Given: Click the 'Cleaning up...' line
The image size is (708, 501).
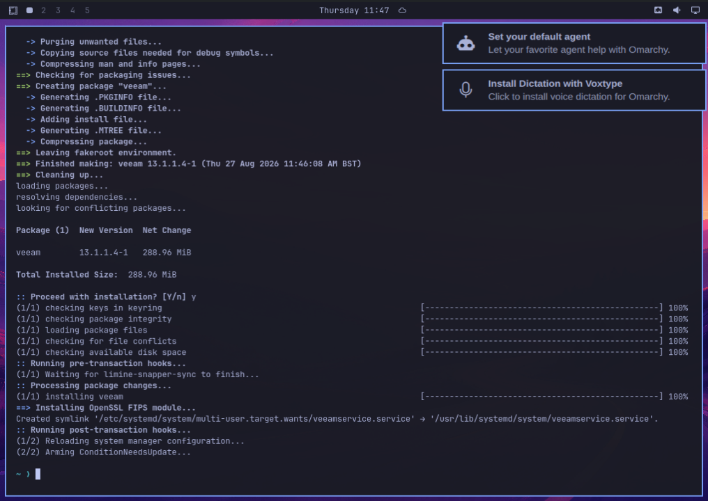Looking at the screenshot, I should [60, 175].
